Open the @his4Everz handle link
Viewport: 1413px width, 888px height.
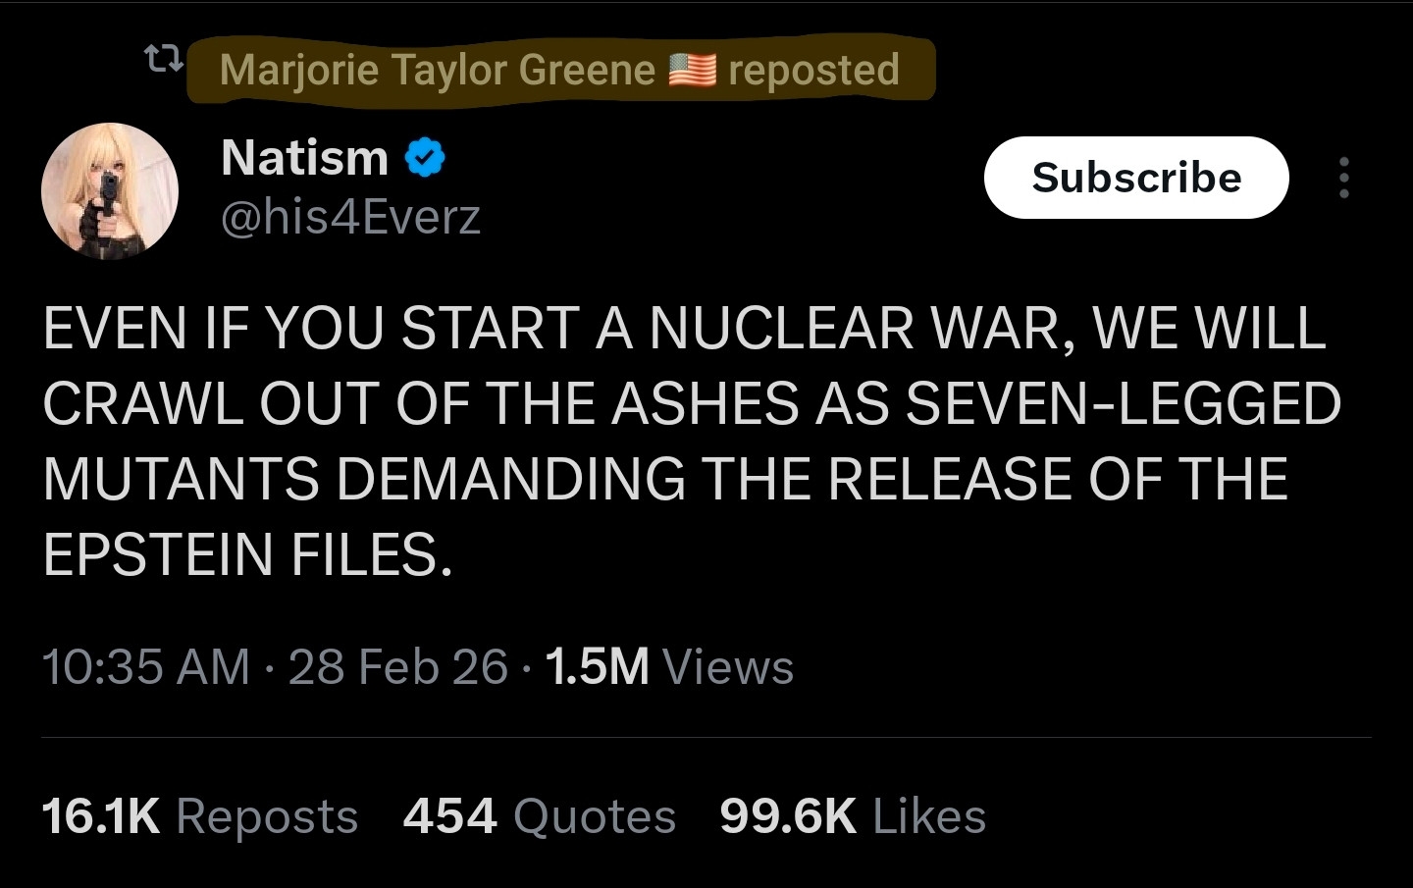(350, 217)
